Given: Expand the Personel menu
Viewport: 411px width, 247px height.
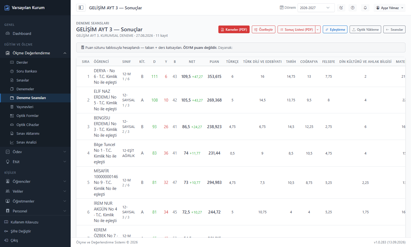Looking at the screenshot, I should (x=35, y=211).
